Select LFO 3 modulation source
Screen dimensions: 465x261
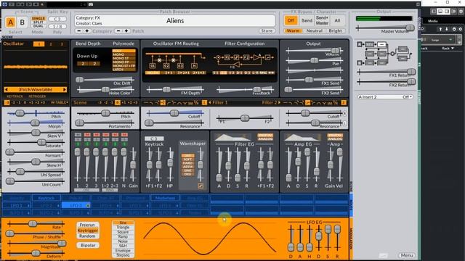coord(76,205)
